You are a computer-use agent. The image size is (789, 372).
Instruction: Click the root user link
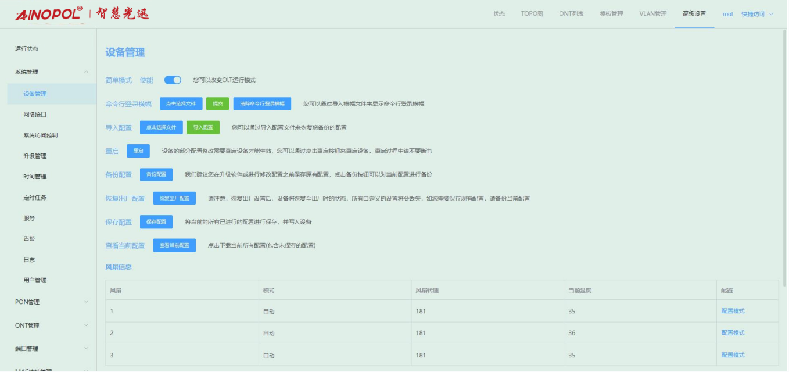pos(727,14)
